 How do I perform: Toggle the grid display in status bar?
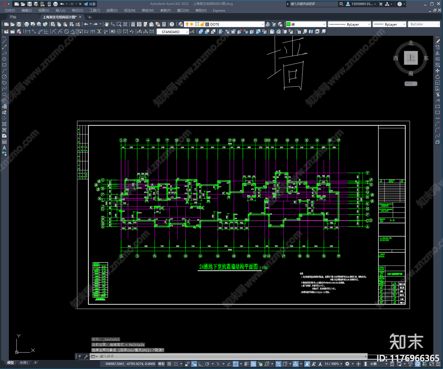pos(169,364)
